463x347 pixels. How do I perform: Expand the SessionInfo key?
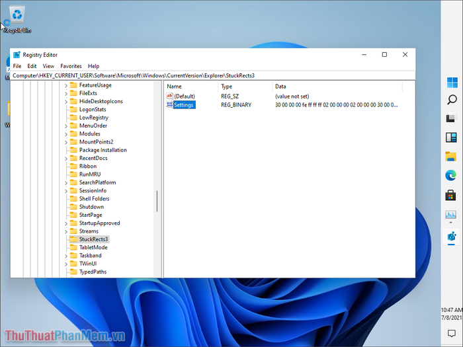(66, 191)
